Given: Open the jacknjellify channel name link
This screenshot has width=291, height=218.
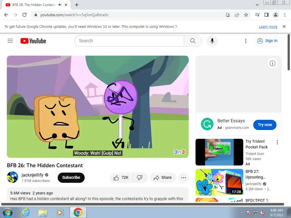Looking at the screenshot, I should [32, 175].
